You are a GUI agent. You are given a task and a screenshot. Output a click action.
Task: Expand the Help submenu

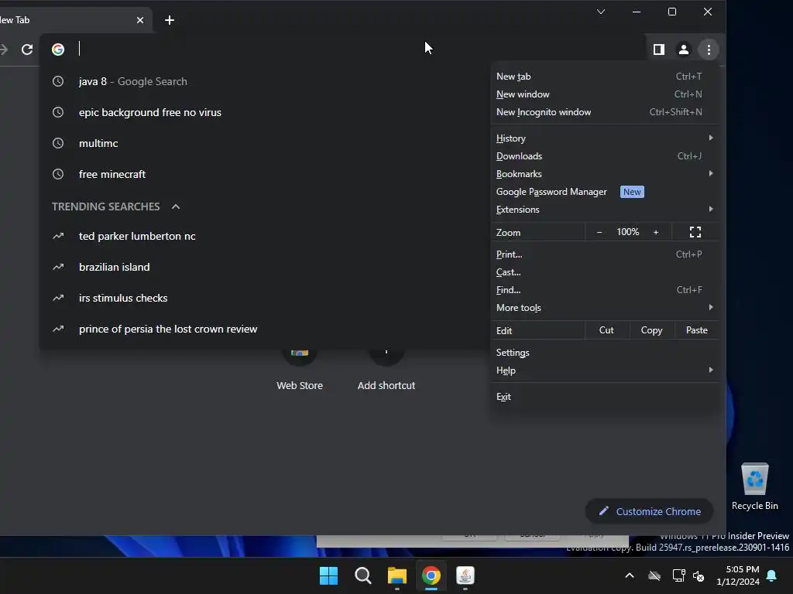(604, 370)
